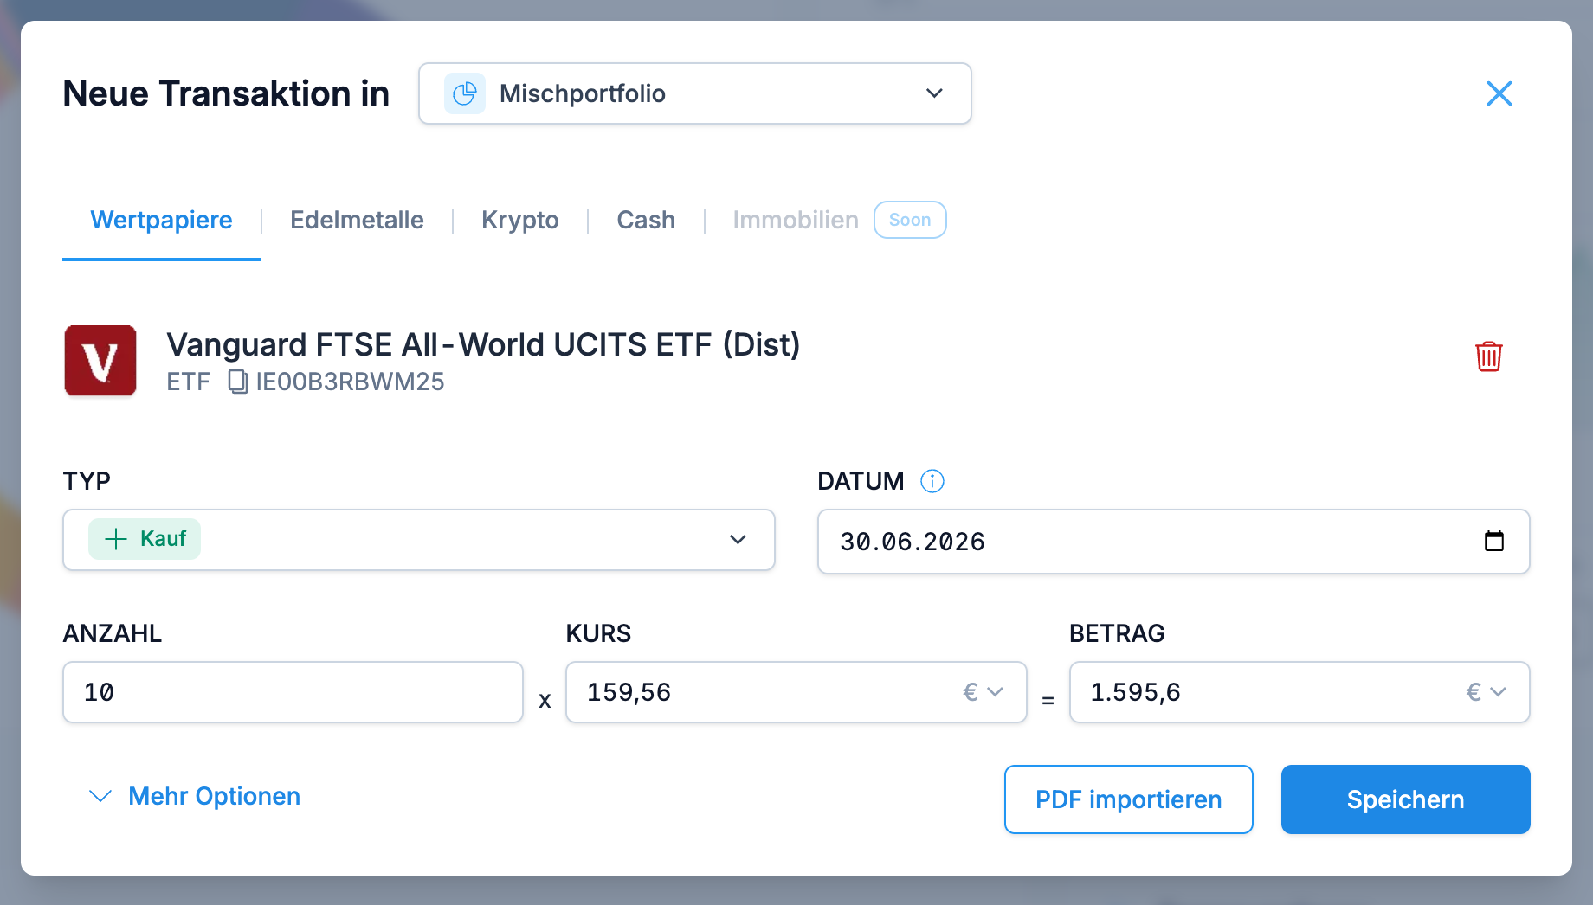Focus the ANZAHL quantity input field
Screen dimensions: 1593x905
293,692
